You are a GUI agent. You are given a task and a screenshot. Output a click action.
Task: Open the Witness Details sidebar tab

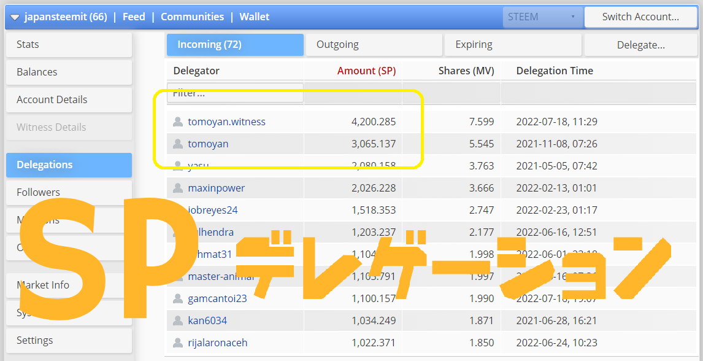tap(69, 127)
